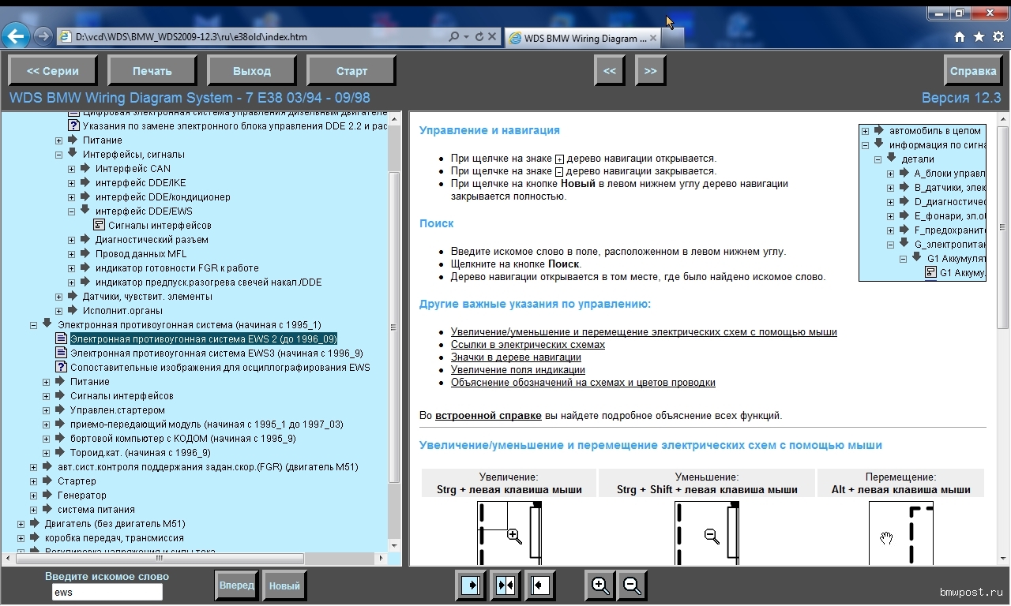This screenshot has width=1011, height=606.
Task: Expand the Стартер tree node
Action: point(34,481)
